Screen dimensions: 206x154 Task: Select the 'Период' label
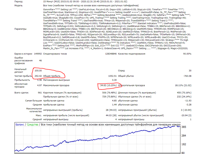coord(18,2)
